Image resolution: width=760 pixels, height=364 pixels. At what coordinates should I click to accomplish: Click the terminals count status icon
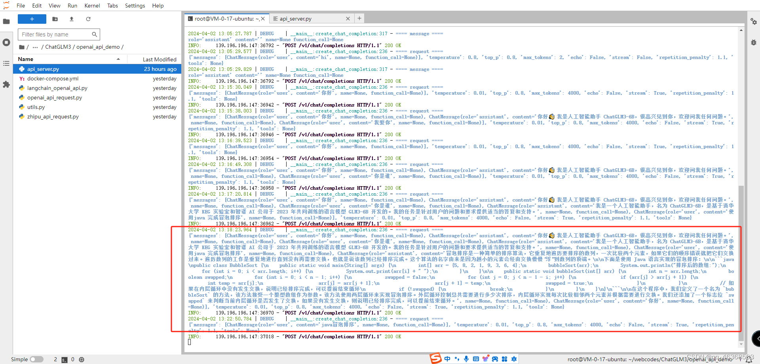(x=64, y=360)
